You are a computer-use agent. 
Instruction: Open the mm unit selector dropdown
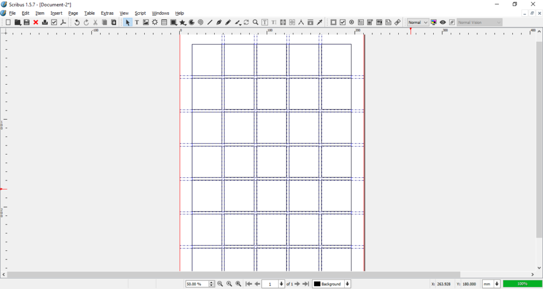point(492,284)
